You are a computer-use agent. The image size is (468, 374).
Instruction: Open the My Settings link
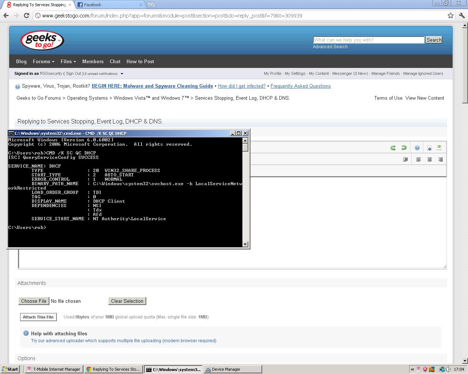coord(295,73)
